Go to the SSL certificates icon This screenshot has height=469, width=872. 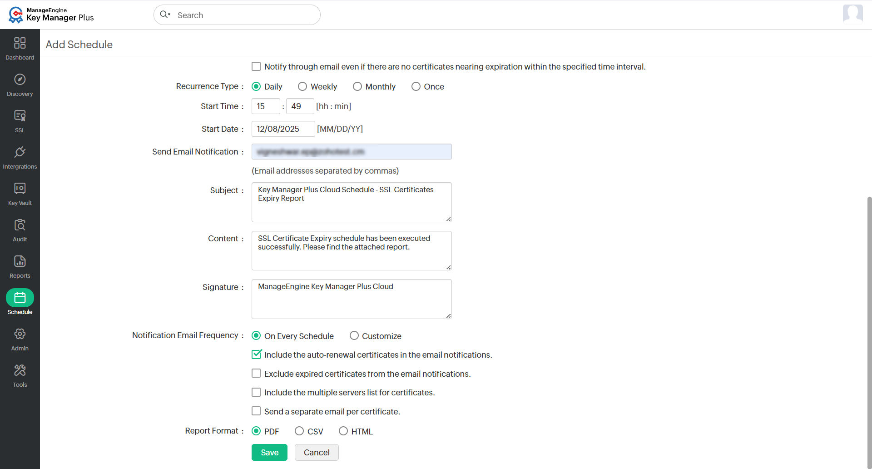tap(20, 116)
